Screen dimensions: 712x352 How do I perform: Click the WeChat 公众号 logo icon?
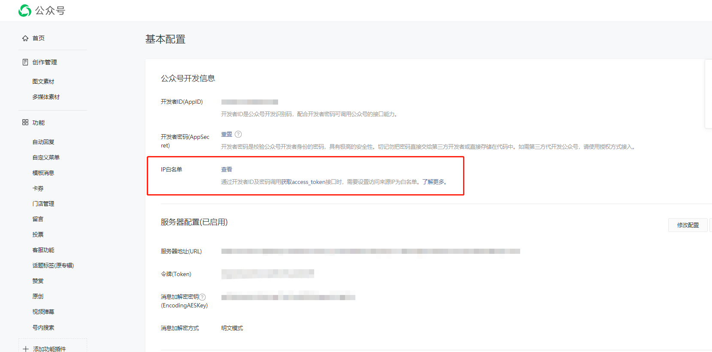coord(25,11)
